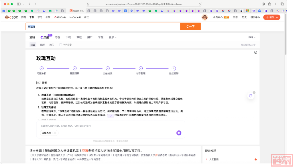Click the AI question input field
Viewport: 295px width, 168px height.
[x=109, y=126]
